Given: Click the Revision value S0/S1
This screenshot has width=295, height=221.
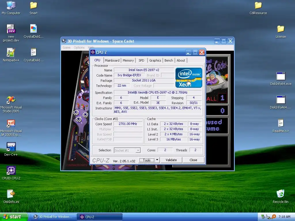Looking at the screenshot, I should click(194, 103).
